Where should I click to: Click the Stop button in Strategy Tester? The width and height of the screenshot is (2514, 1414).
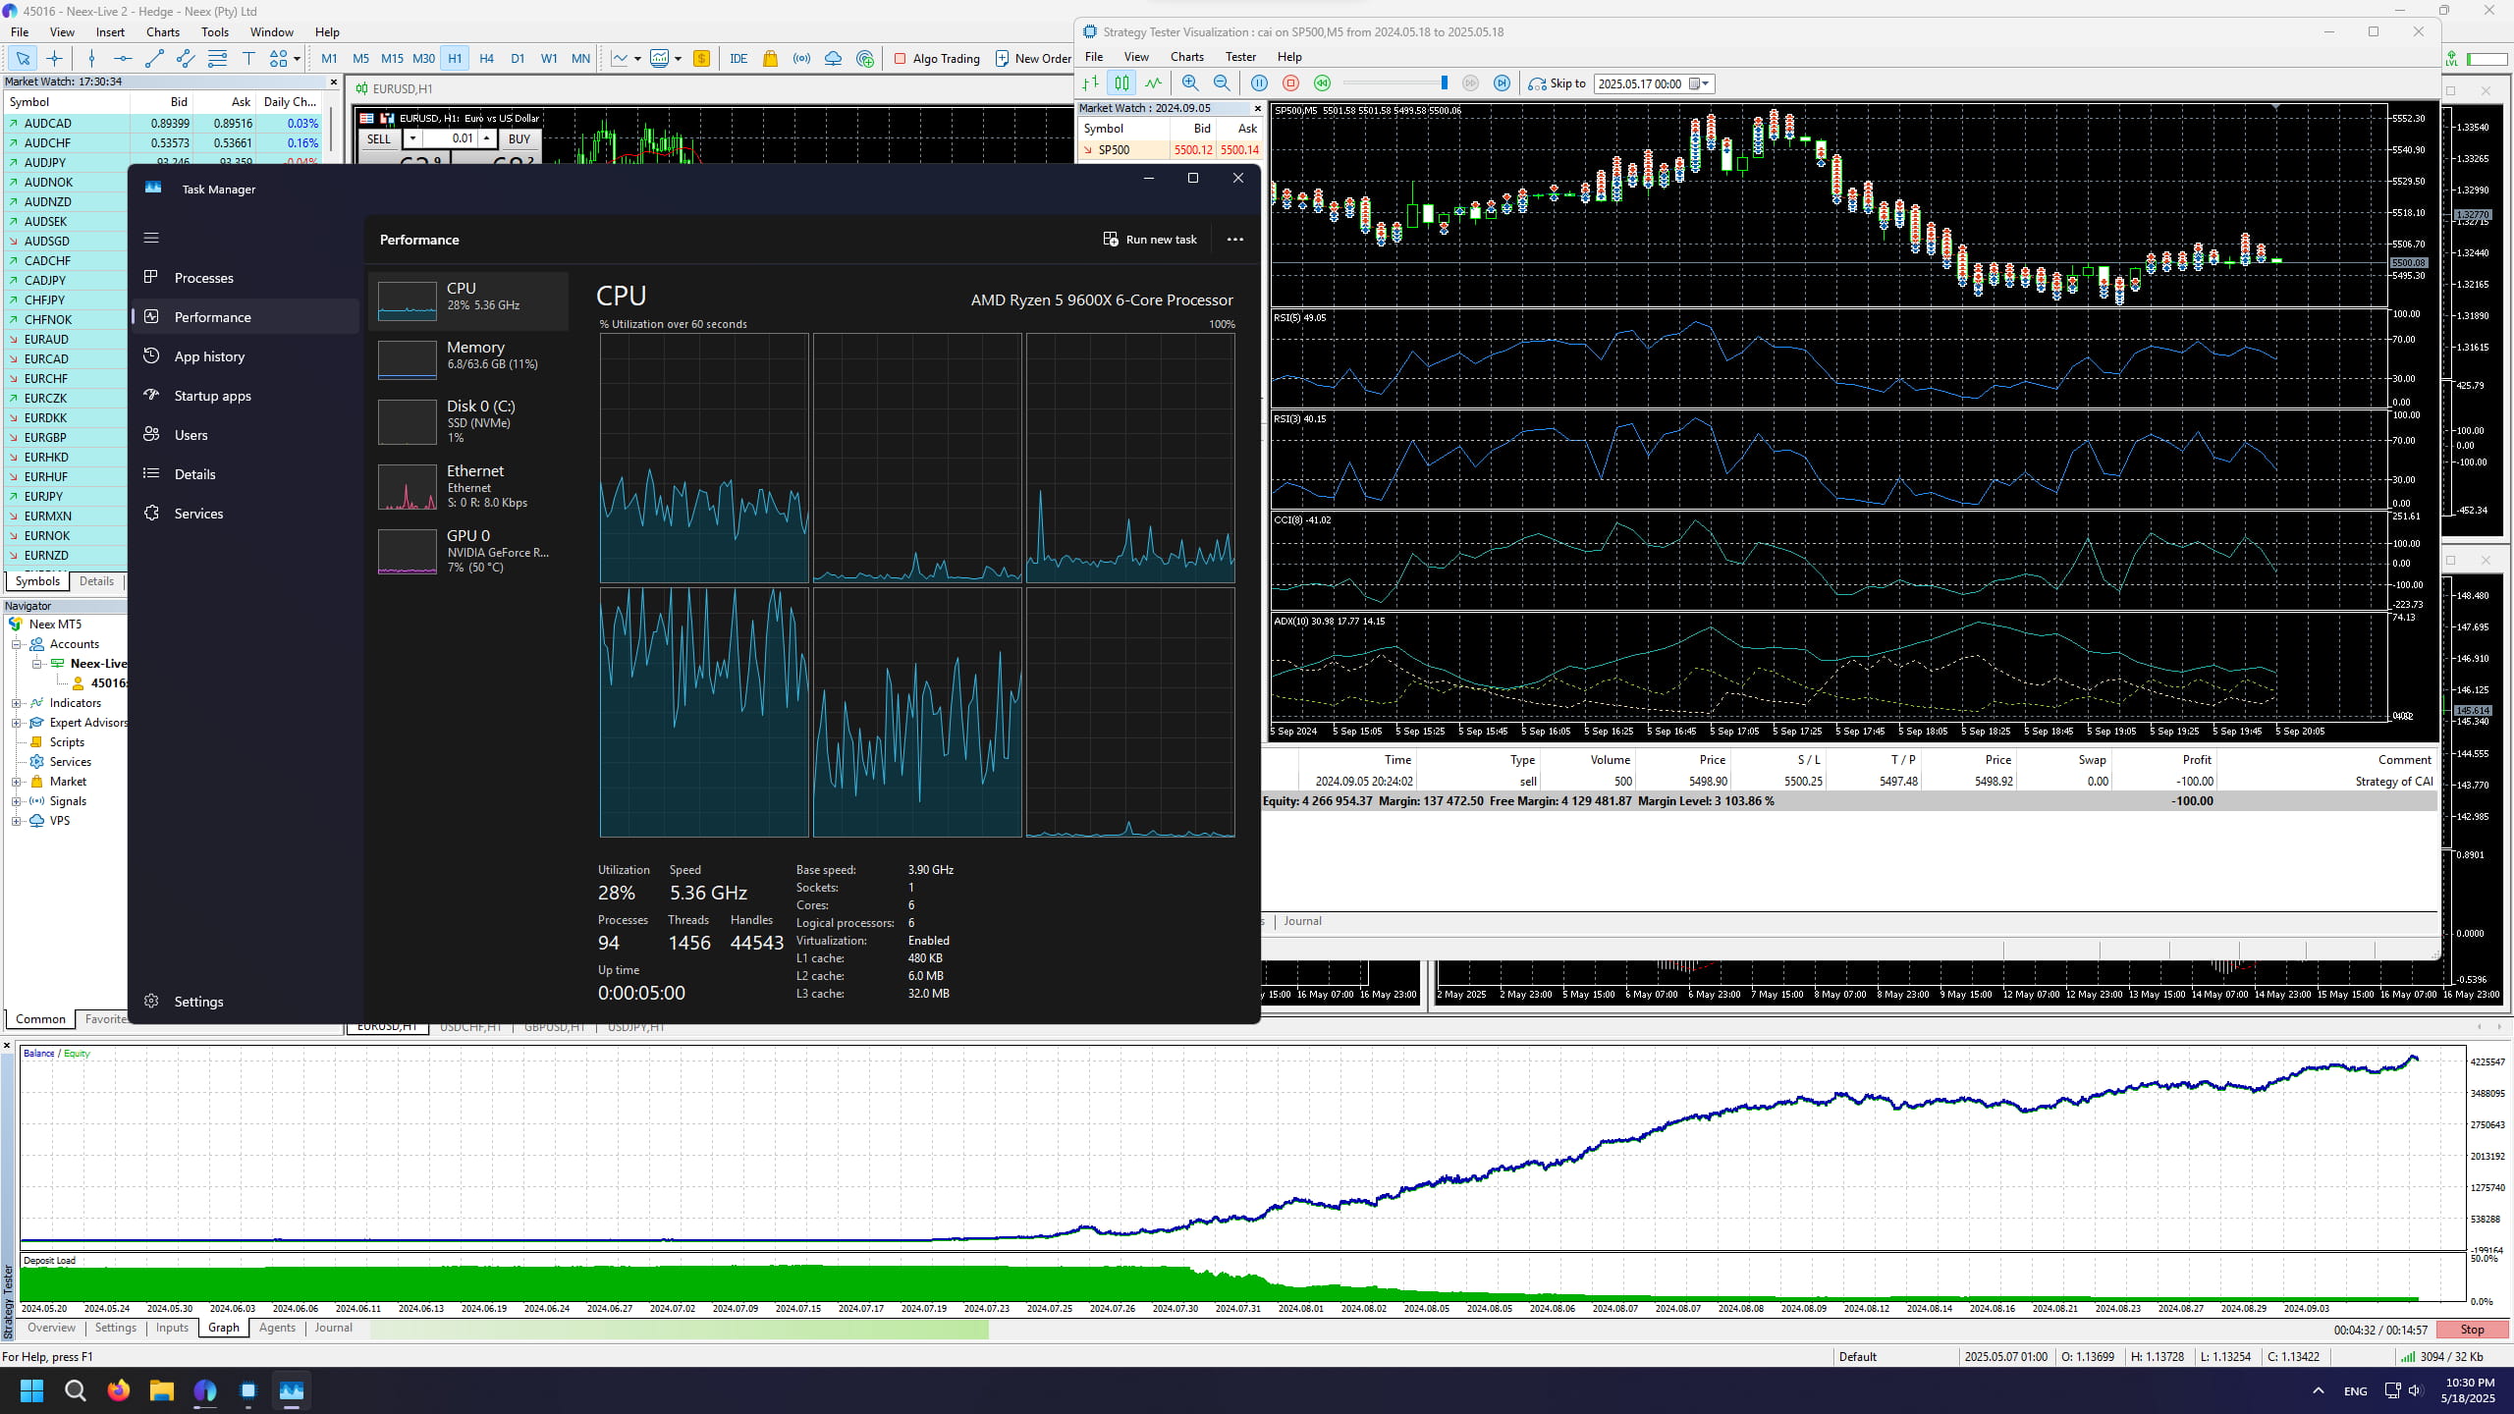pos(2472,1330)
